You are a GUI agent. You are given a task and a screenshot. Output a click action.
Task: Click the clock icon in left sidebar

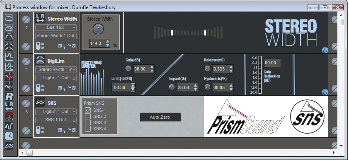[9, 136]
